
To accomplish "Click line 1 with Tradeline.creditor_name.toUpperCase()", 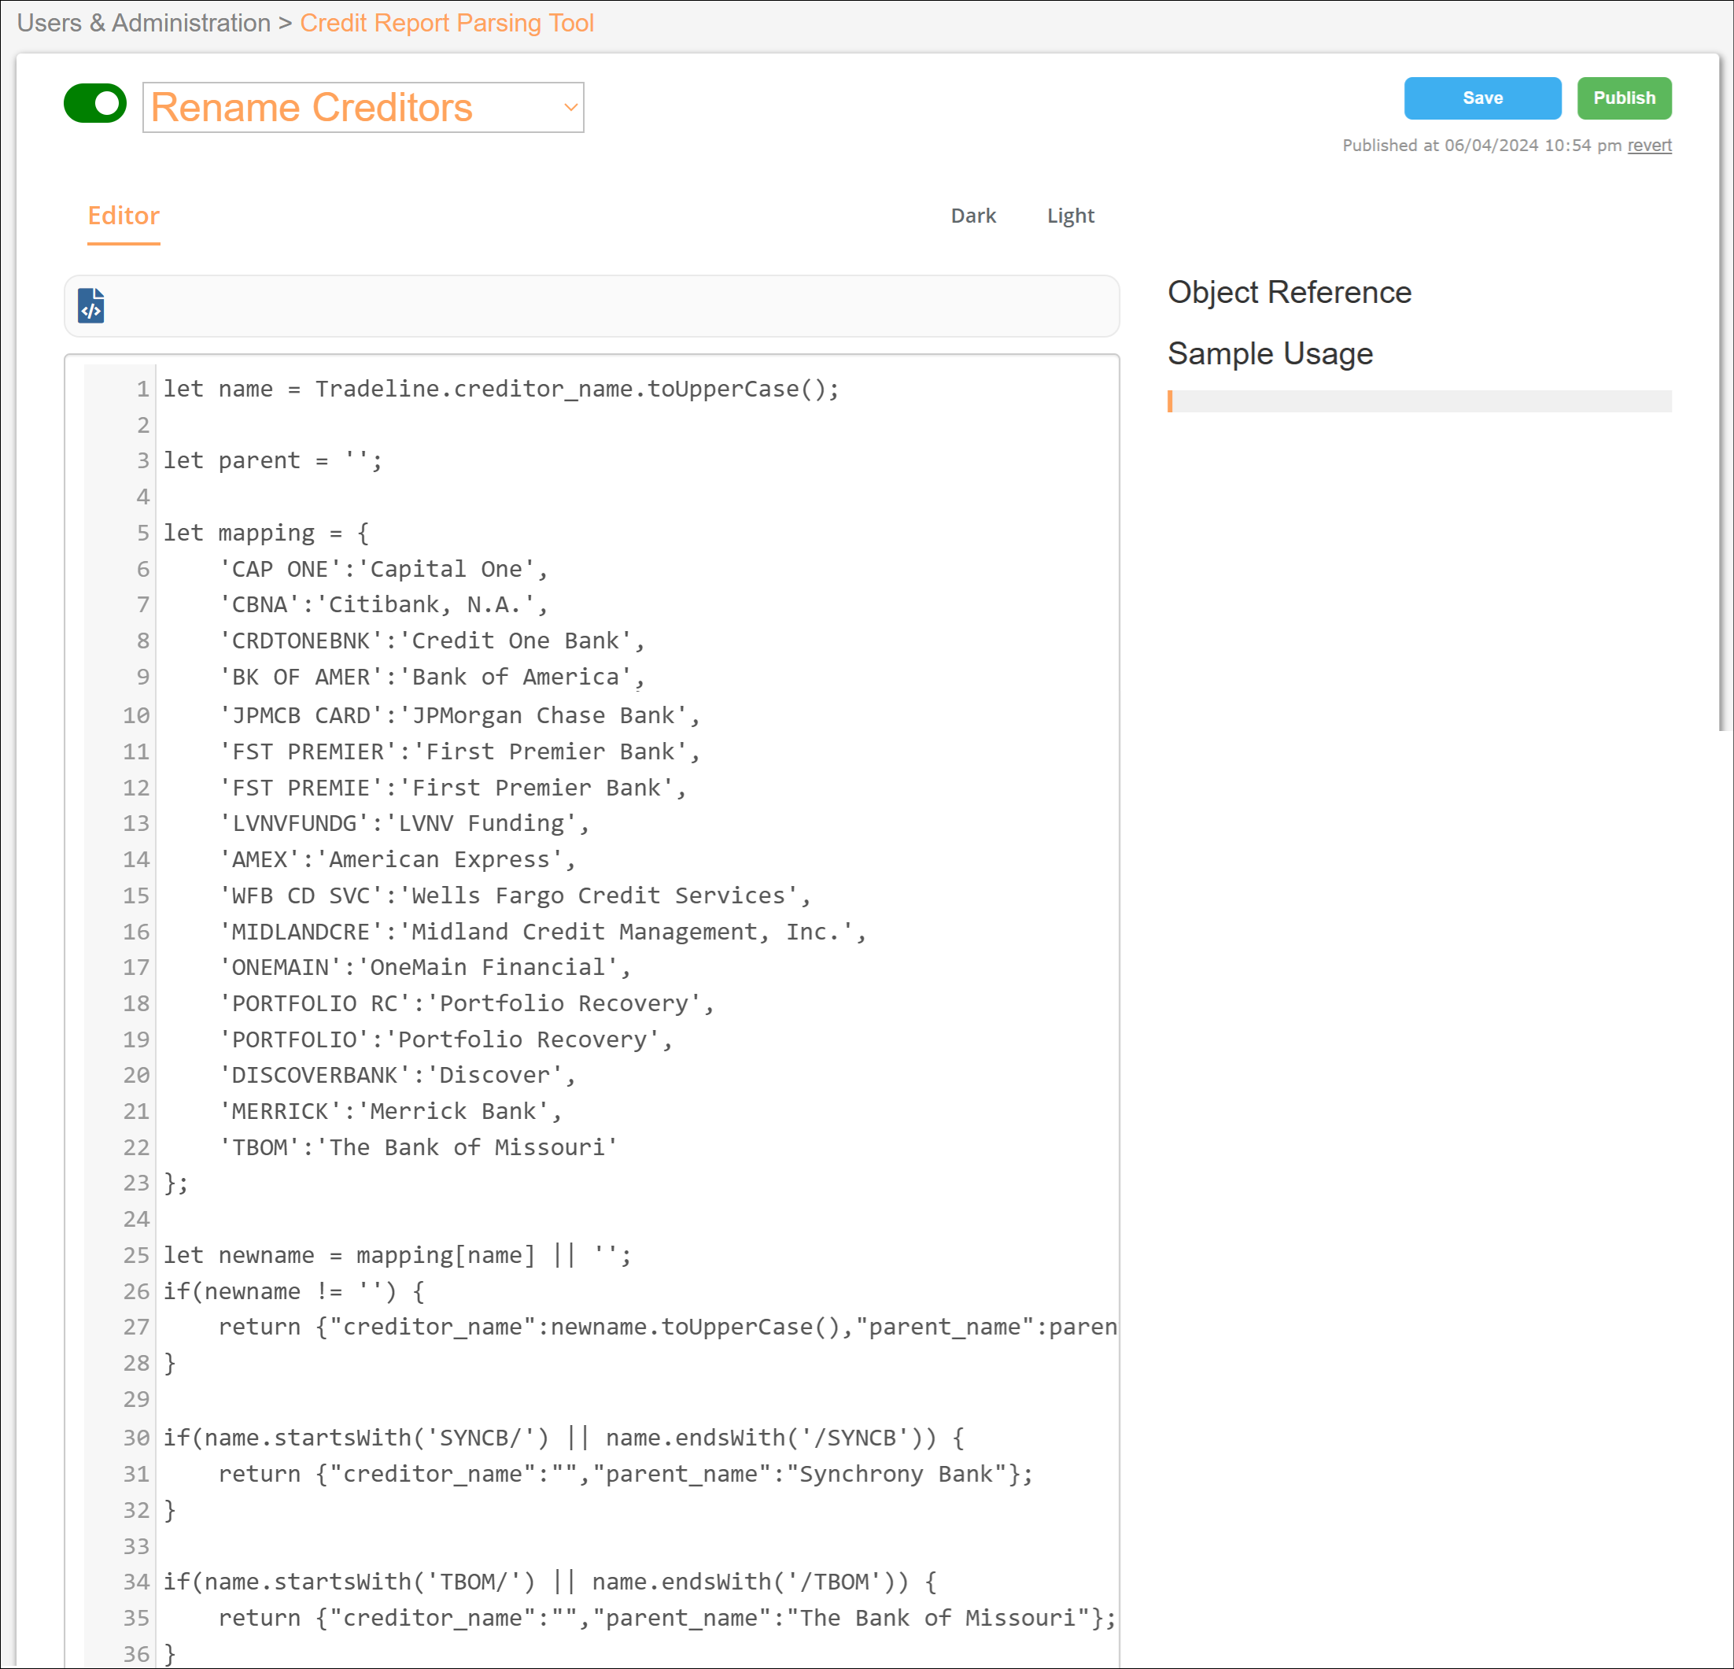I will pos(500,390).
